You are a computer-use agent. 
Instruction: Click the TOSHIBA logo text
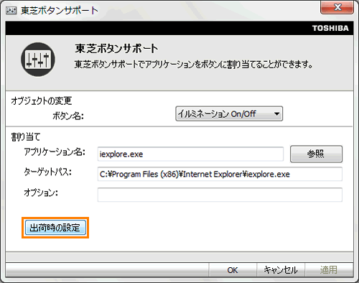coord(330,28)
